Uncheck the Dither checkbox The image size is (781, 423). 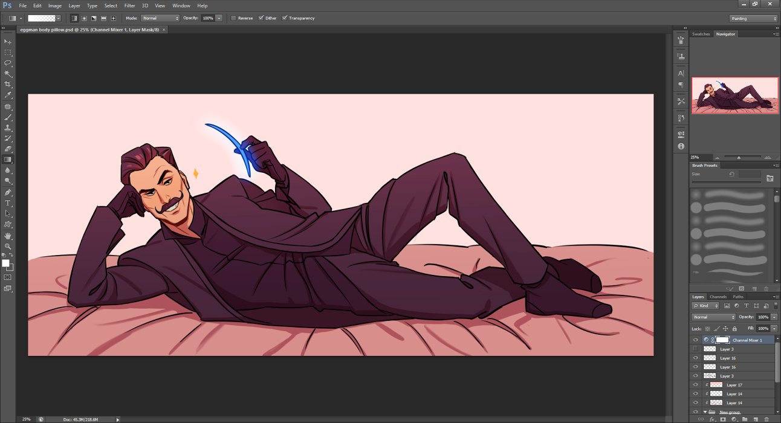[261, 18]
